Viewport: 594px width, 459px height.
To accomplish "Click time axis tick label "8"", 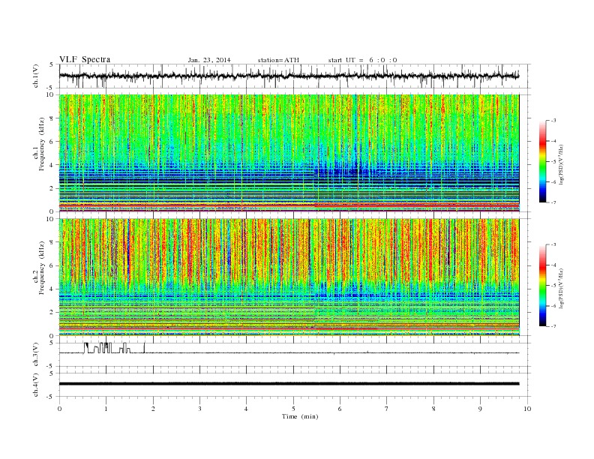I will click(x=433, y=409).
